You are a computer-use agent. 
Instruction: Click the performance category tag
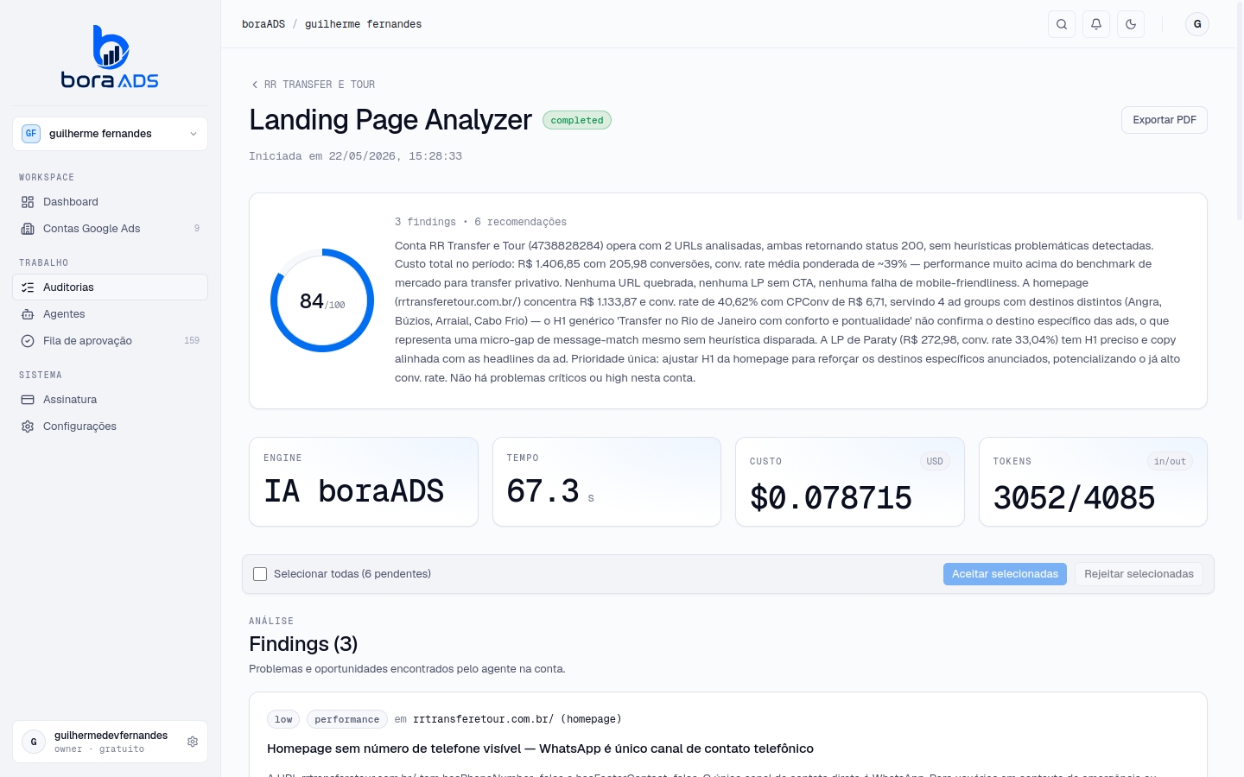tap(346, 719)
